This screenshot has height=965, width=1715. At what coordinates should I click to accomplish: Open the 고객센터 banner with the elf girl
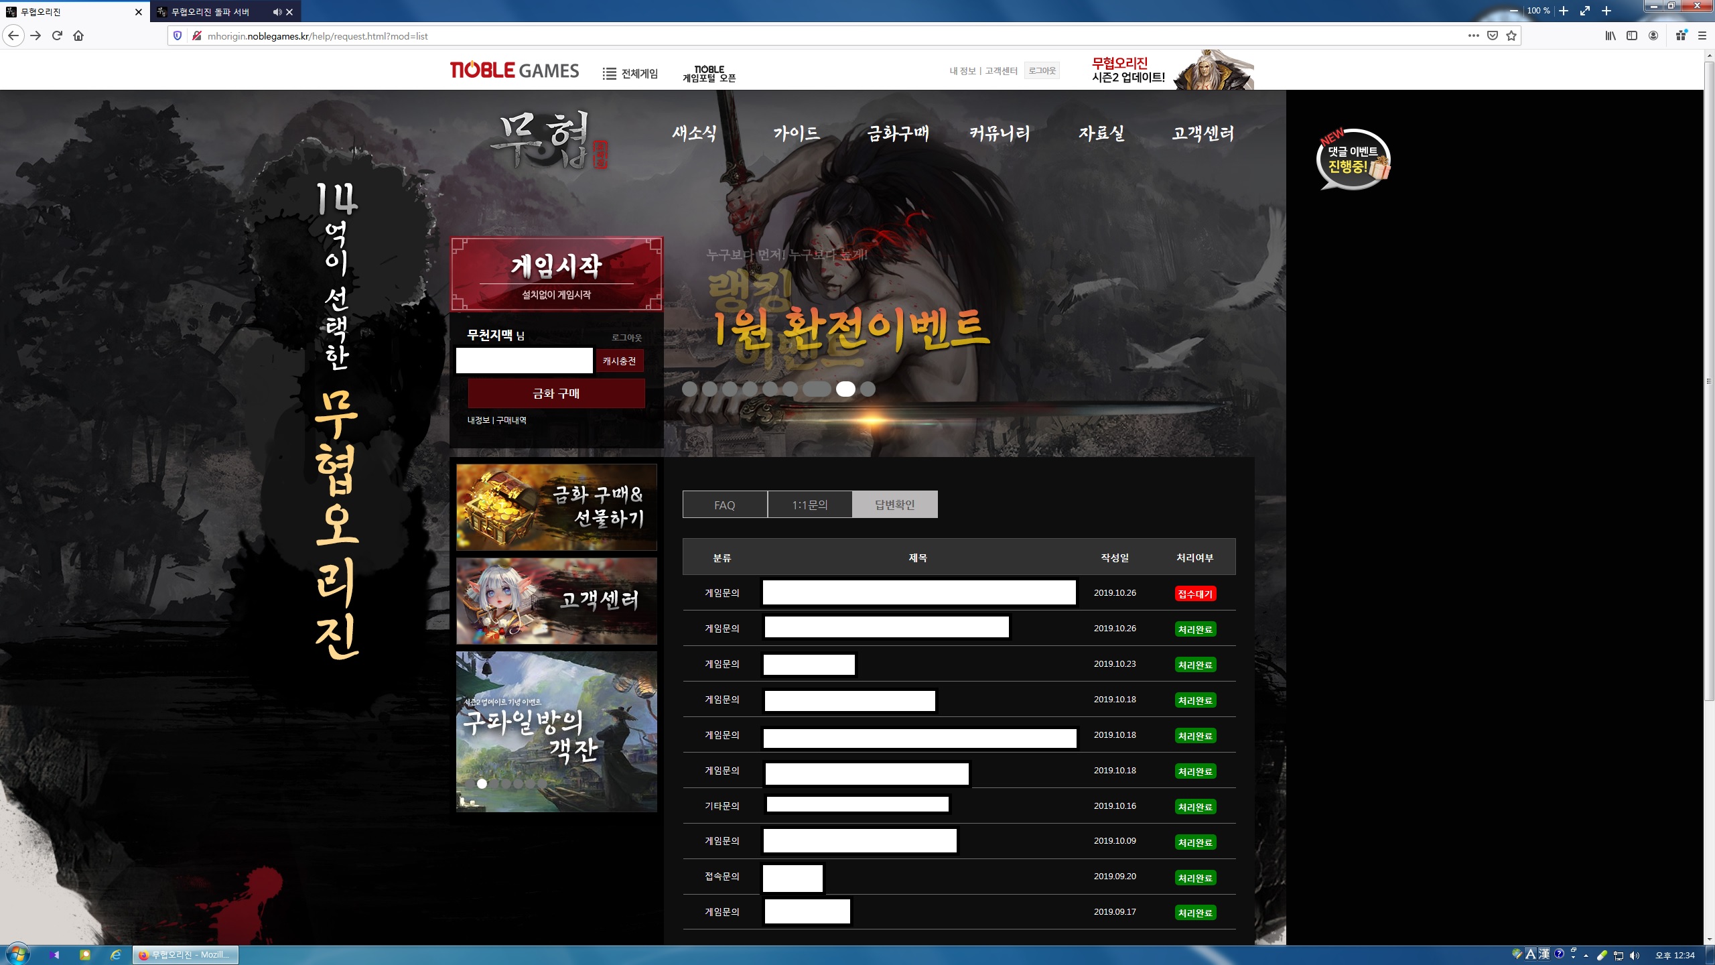[557, 601]
